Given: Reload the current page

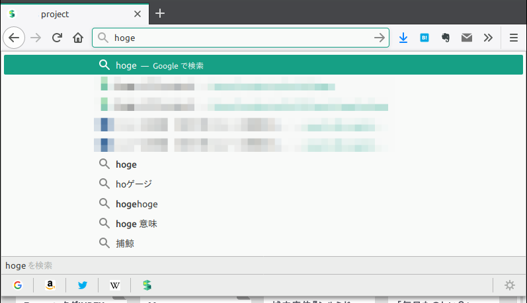Looking at the screenshot, I should pyautogui.click(x=57, y=38).
